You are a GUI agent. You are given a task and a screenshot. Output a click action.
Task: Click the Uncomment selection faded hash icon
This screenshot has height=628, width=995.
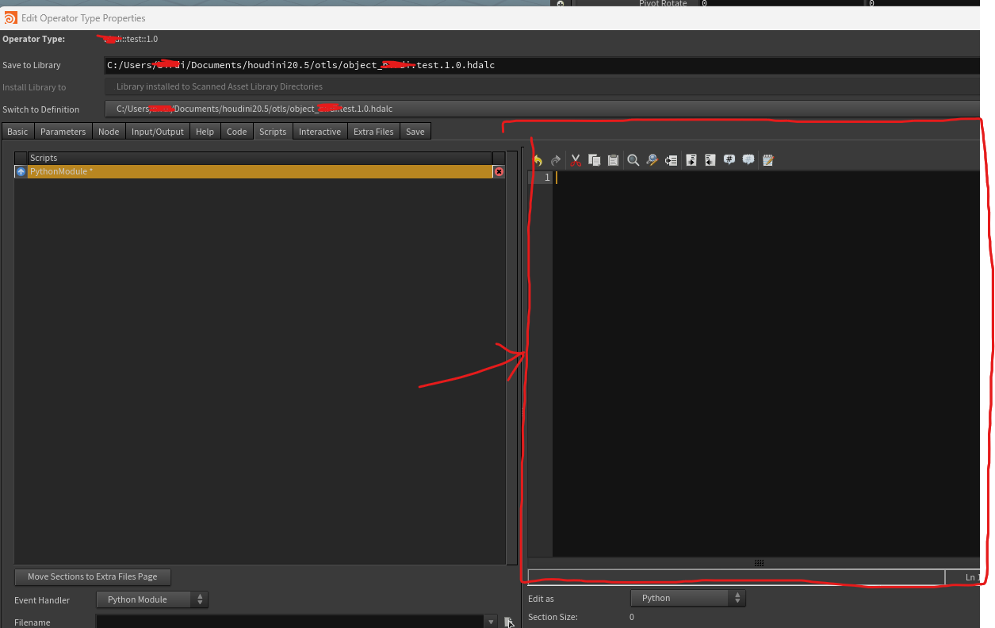(x=748, y=160)
